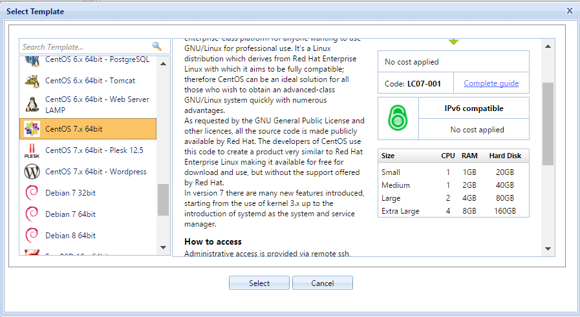Screen dimensions: 580x317
Task: Pick CentOS 7.x 64bit - Wordpress template
Action: (x=88, y=172)
